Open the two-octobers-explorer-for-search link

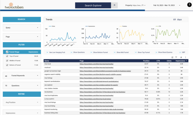(99, 85)
